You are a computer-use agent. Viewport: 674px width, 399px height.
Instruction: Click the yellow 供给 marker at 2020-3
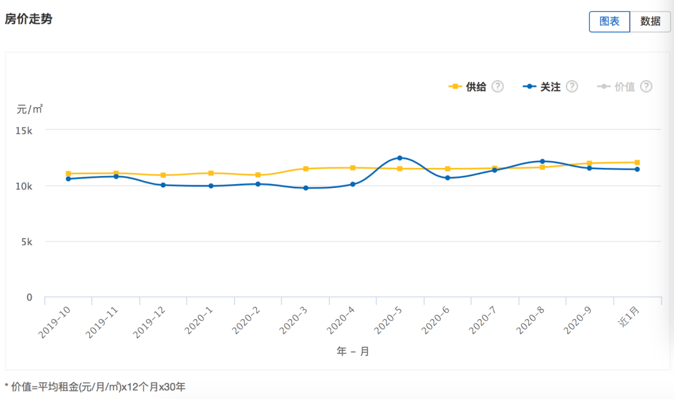[x=306, y=169]
